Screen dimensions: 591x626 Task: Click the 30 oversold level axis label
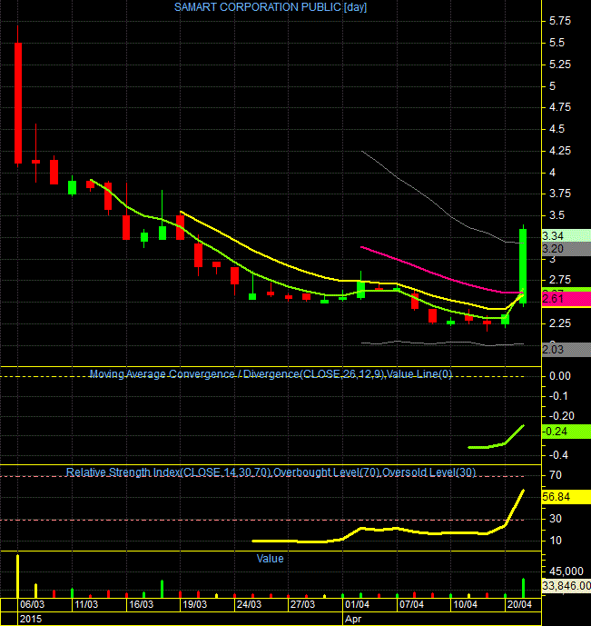pyautogui.click(x=556, y=519)
